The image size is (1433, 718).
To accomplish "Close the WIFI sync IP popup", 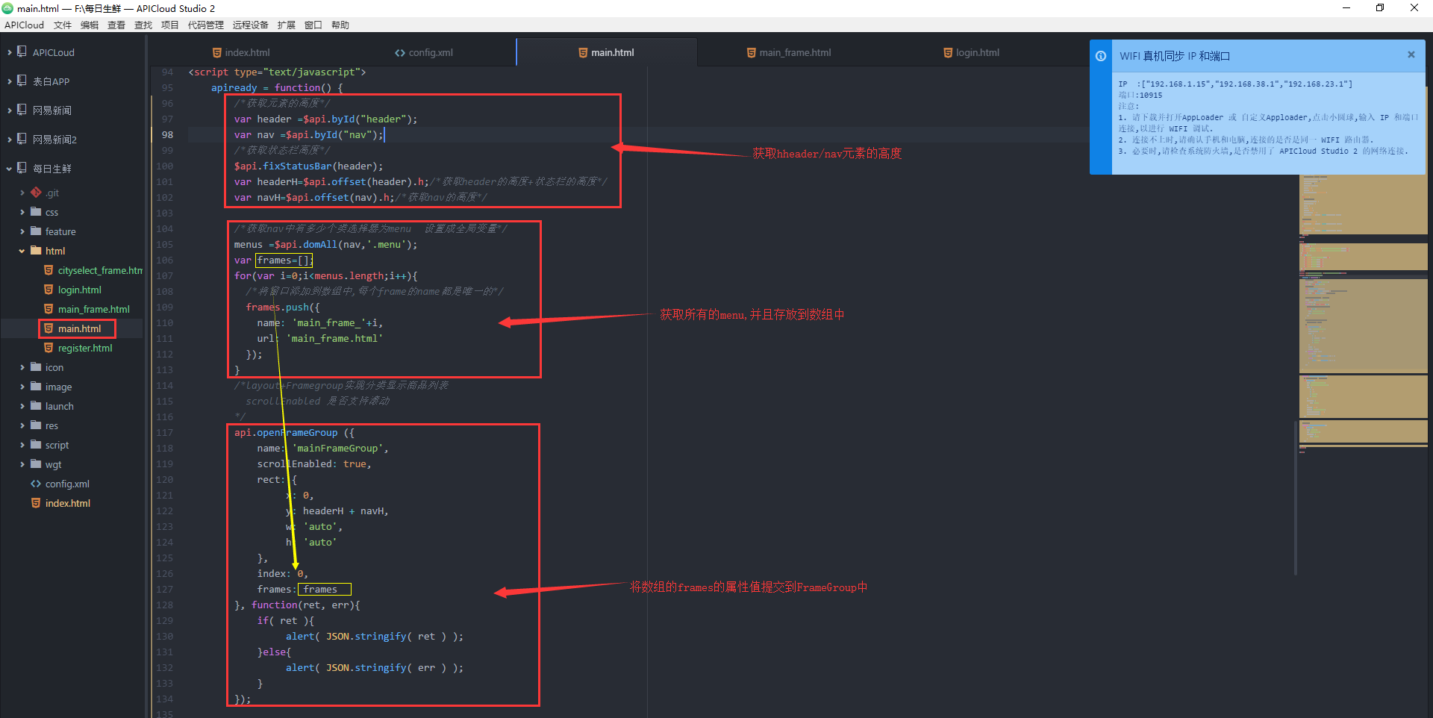I will [1411, 54].
